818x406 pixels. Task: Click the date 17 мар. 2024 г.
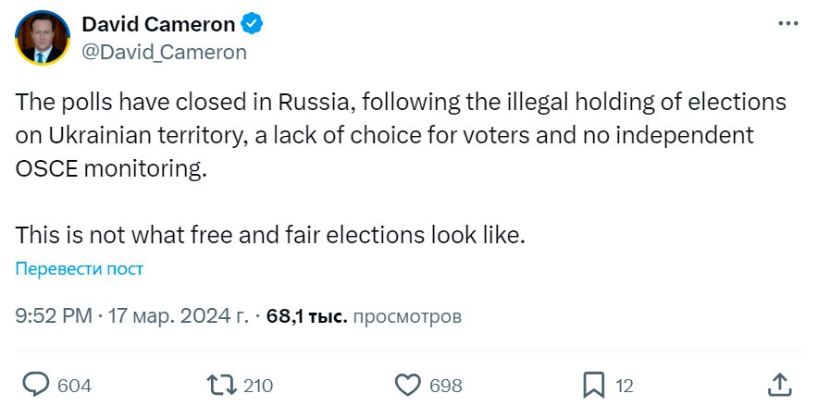point(178,316)
